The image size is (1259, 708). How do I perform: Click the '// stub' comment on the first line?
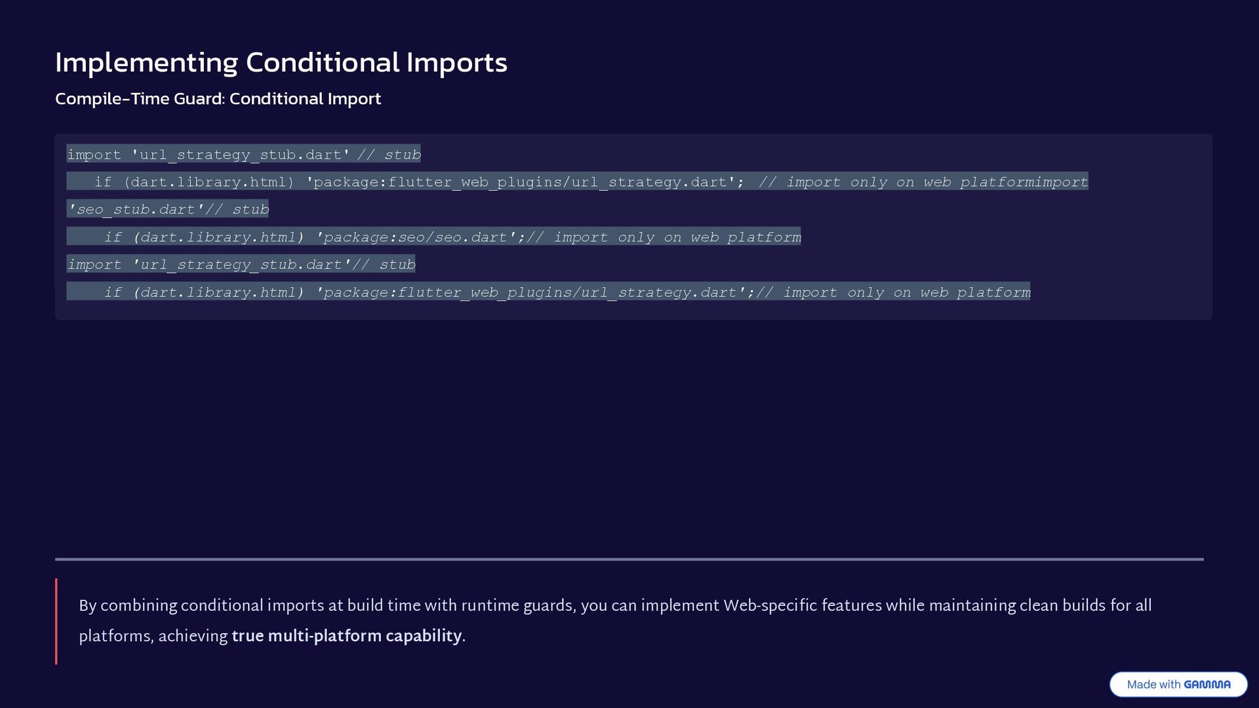pos(389,155)
